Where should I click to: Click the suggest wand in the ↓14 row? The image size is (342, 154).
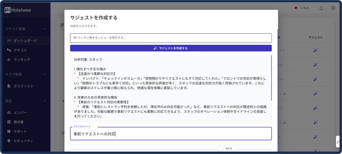tap(315, 123)
